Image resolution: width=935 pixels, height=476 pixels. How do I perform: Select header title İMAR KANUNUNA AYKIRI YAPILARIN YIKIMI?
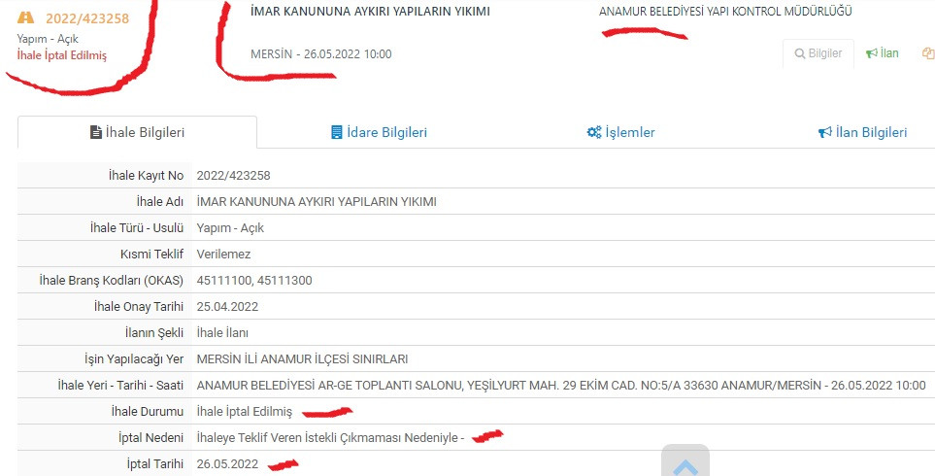click(x=370, y=12)
